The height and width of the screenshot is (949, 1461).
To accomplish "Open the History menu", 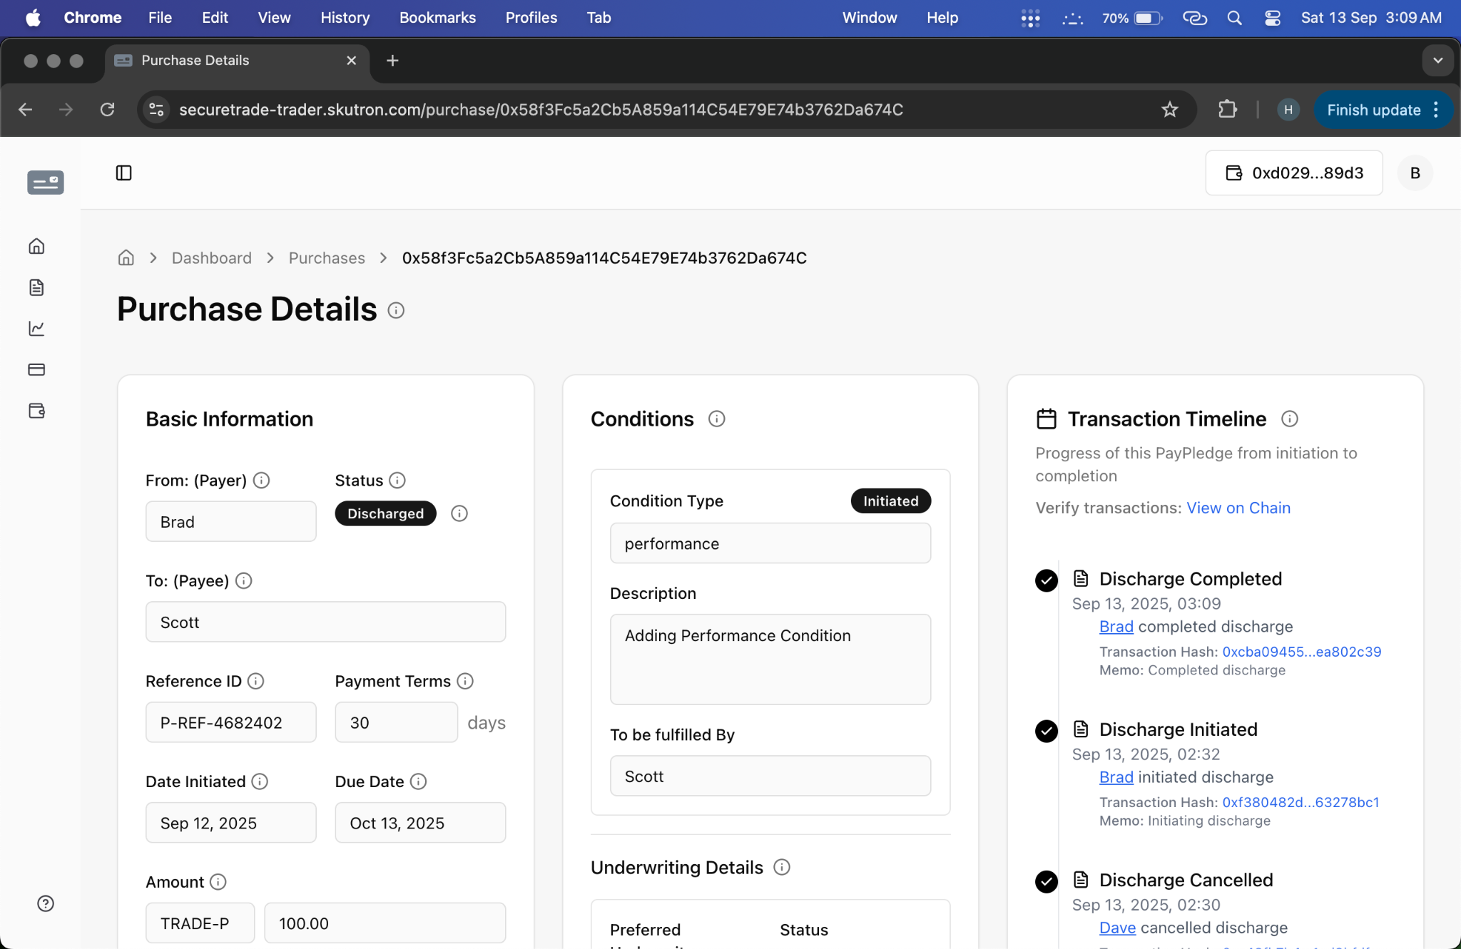I will point(345,18).
